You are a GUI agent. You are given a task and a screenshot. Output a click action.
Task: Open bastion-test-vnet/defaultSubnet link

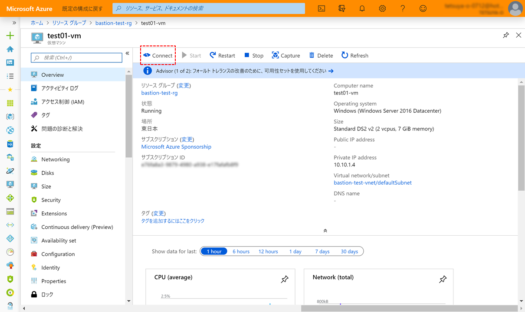373,183
